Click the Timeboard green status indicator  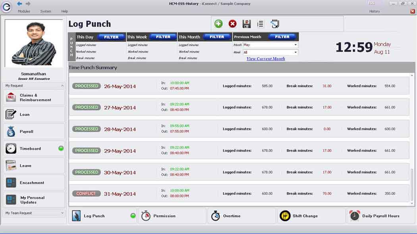(61, 148)
